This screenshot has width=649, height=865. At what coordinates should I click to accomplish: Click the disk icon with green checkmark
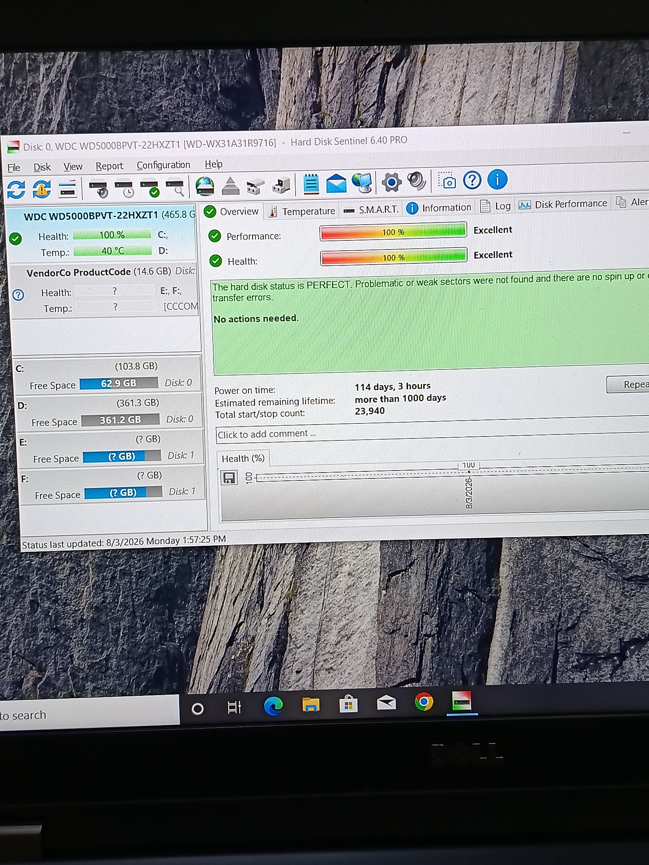coord(150,188)
